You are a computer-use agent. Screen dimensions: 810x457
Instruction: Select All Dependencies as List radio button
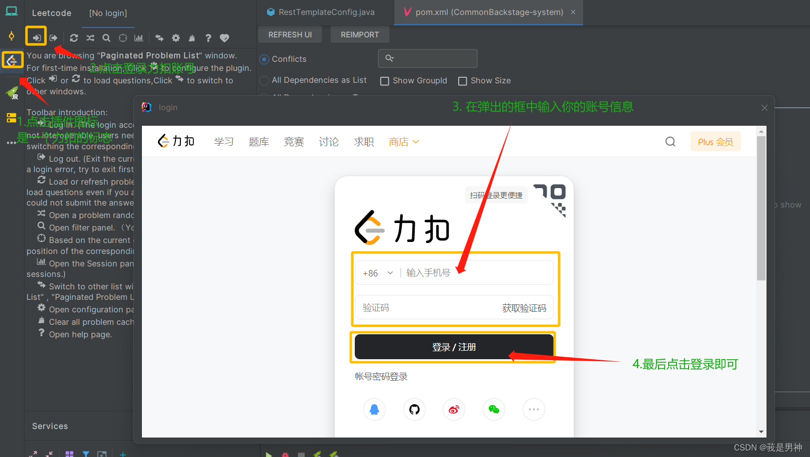coord(264,80)
